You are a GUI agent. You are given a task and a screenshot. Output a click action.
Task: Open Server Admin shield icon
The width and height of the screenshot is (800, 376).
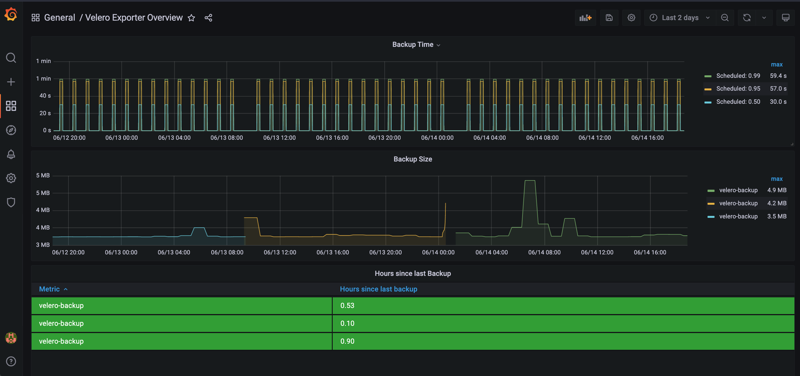pyautogui.click(x=11, y=202)
